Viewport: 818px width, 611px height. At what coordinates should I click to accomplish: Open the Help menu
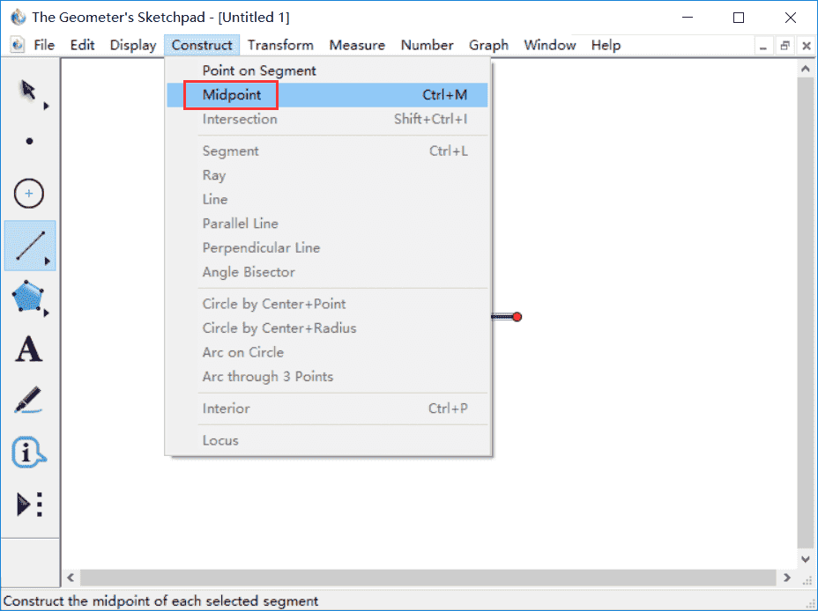coord(606,45)
